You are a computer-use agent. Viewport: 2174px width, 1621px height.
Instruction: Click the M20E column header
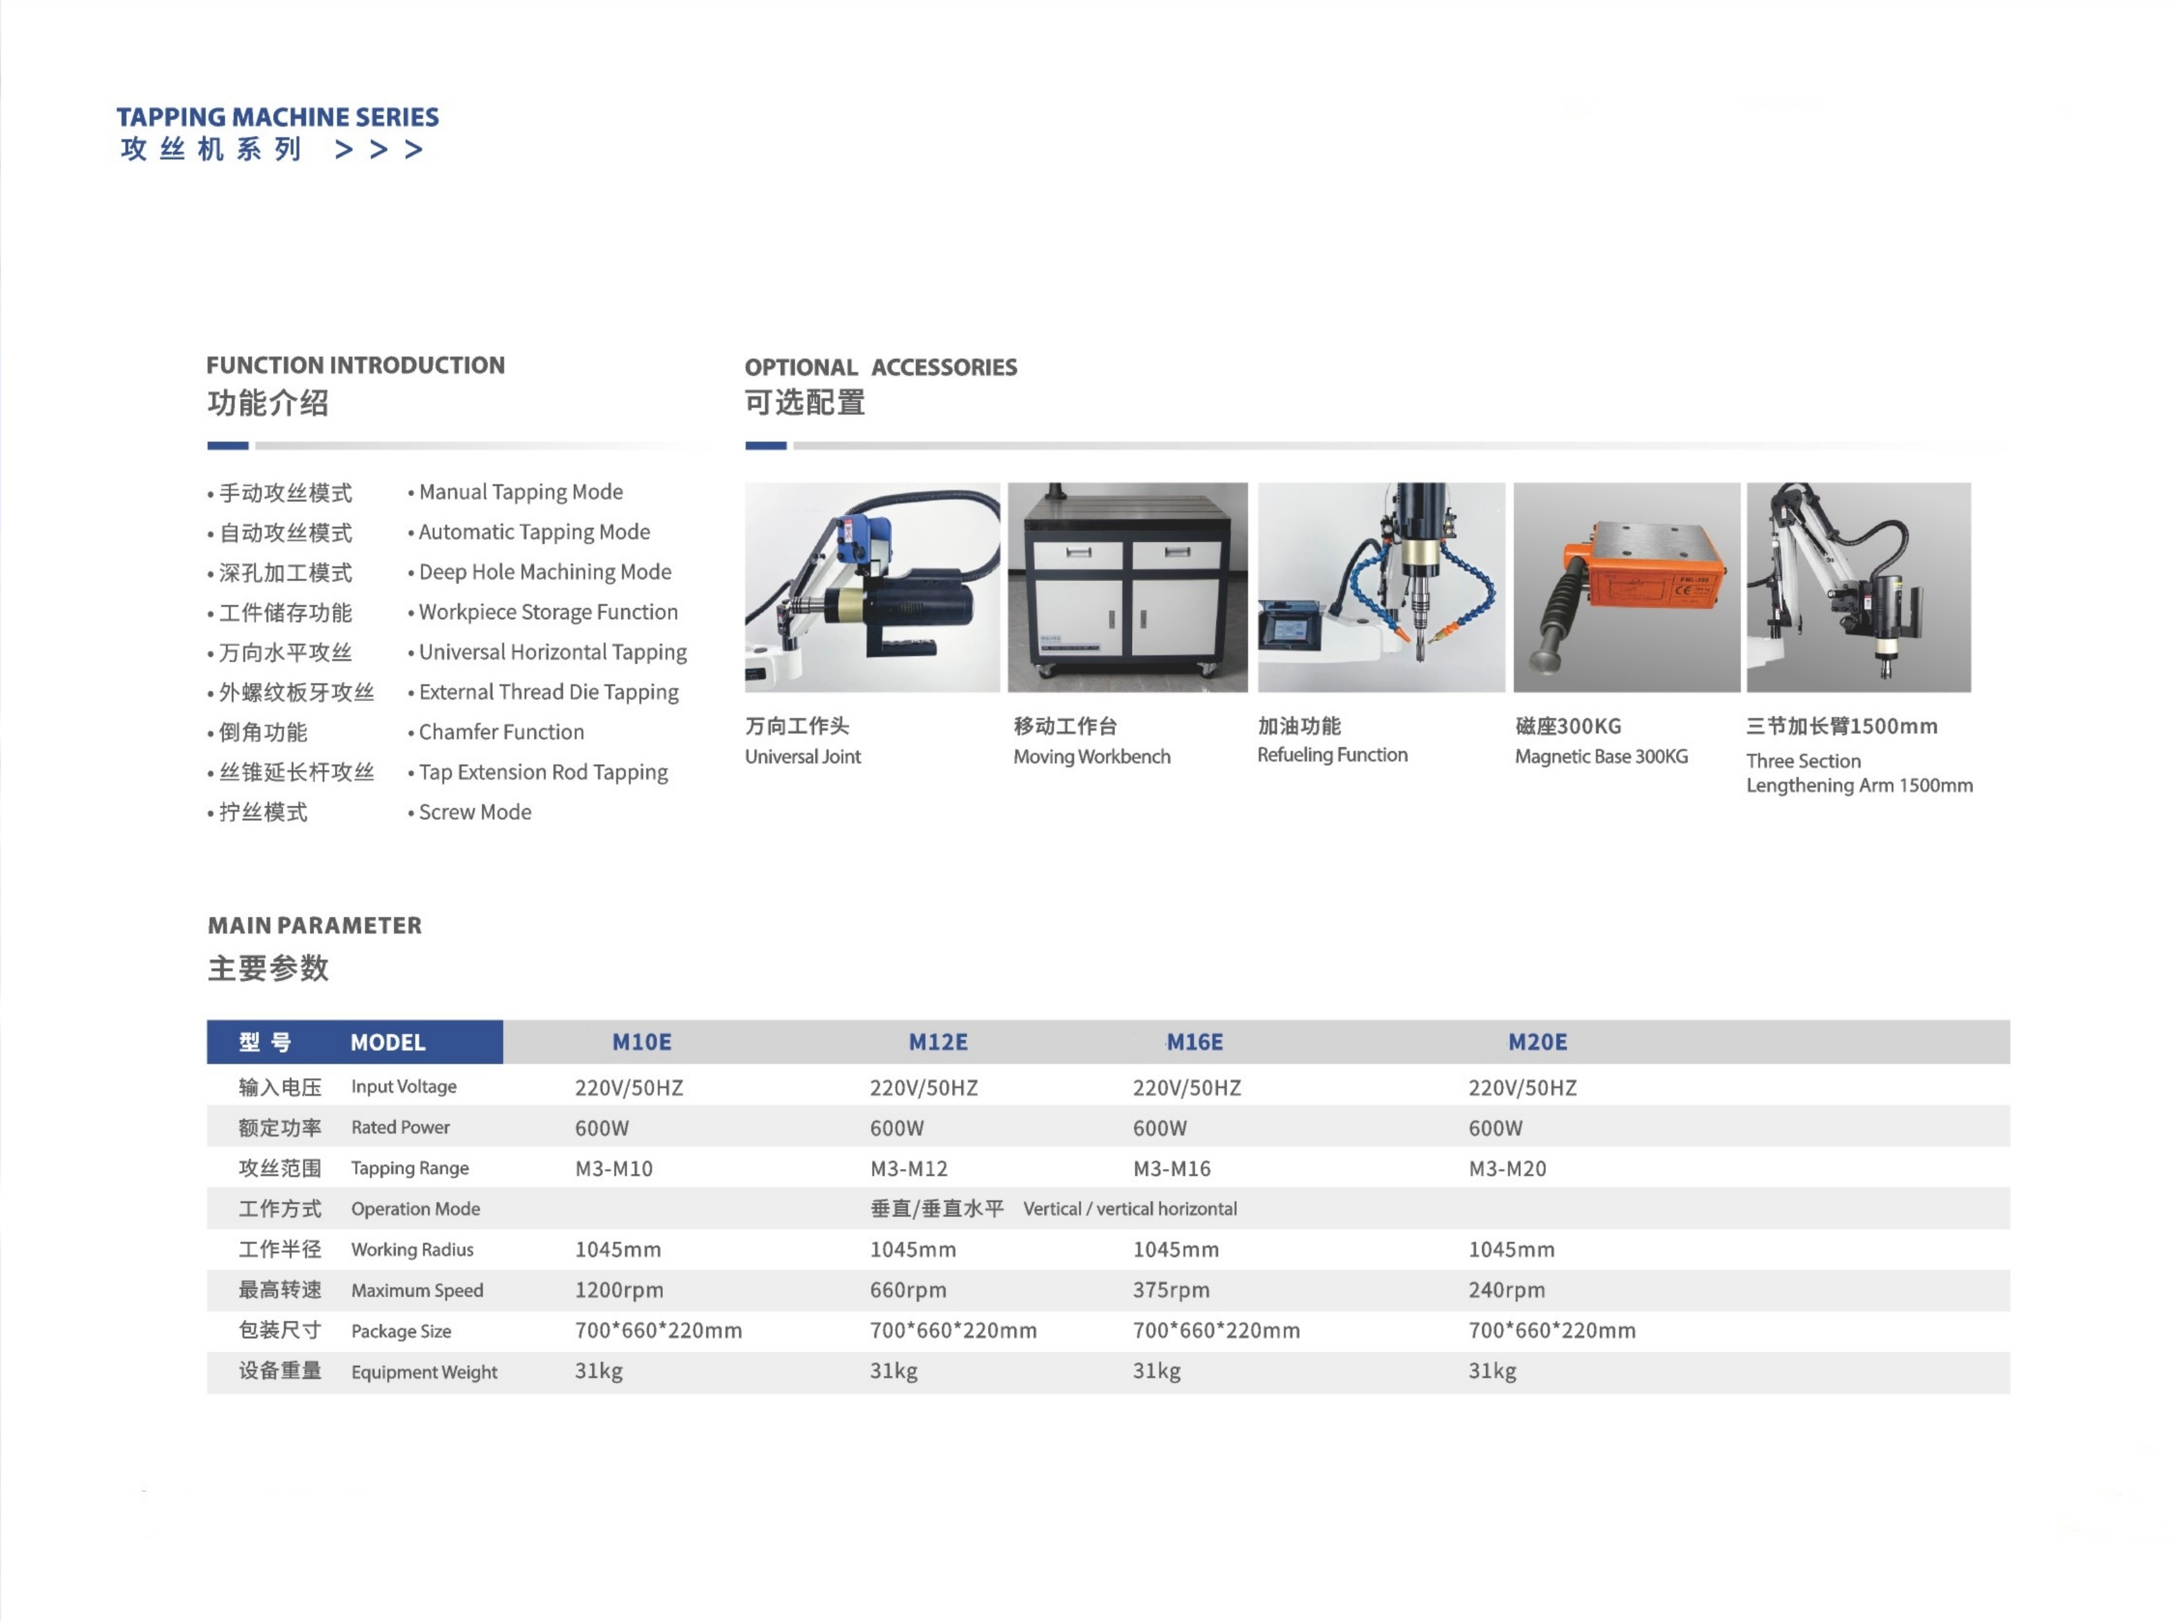coord(1536,1042)
